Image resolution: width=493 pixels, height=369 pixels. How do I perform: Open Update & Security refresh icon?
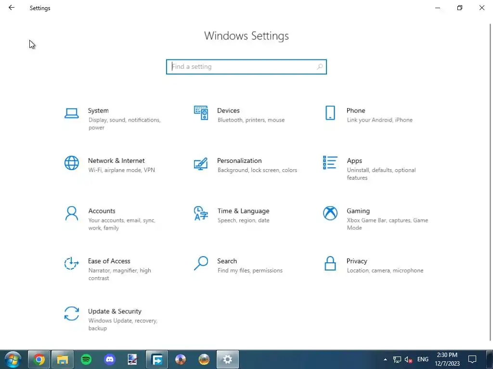pos(72,314)
